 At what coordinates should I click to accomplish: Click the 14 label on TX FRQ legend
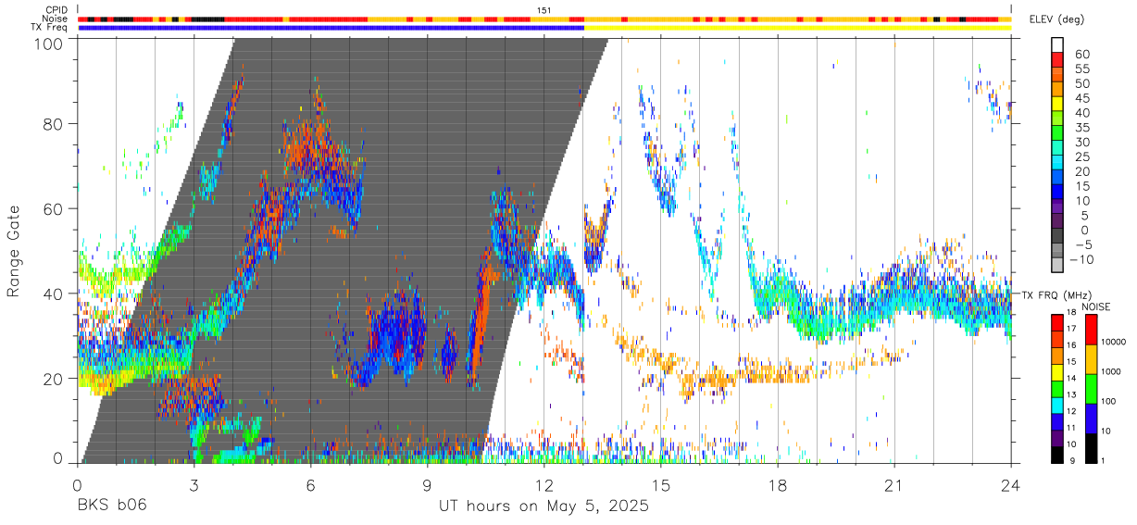1072,378
